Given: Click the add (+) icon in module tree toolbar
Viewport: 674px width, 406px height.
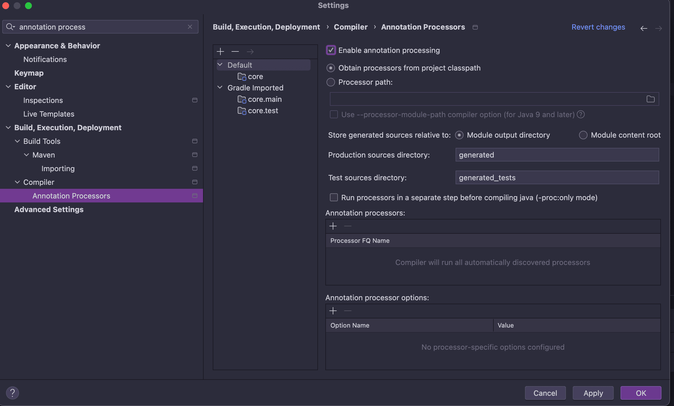Looking at the screenshot, I should coord(220,51).
